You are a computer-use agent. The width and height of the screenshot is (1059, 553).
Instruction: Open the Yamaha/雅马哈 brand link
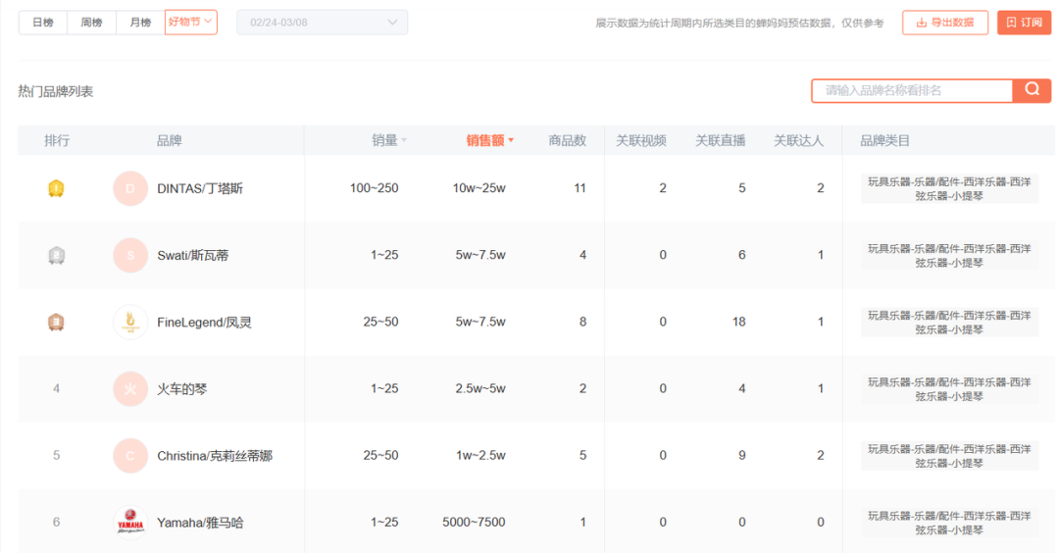(200, 523)
